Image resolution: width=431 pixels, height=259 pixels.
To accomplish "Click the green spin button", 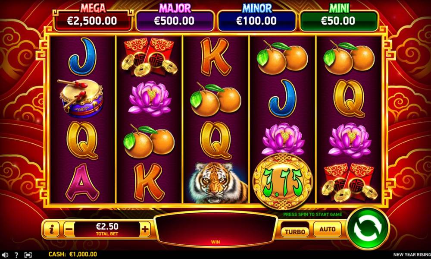I will 368,228.
